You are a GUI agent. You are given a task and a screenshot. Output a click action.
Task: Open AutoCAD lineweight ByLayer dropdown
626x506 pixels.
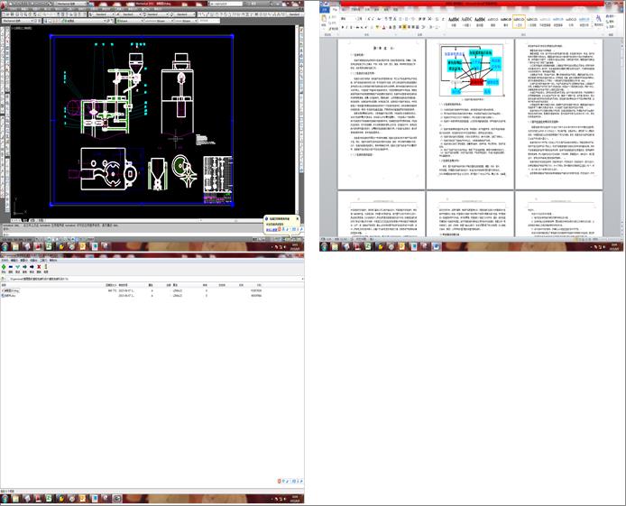186,21
